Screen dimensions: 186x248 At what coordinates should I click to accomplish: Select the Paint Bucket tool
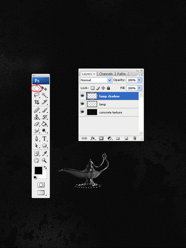[44, 124]
